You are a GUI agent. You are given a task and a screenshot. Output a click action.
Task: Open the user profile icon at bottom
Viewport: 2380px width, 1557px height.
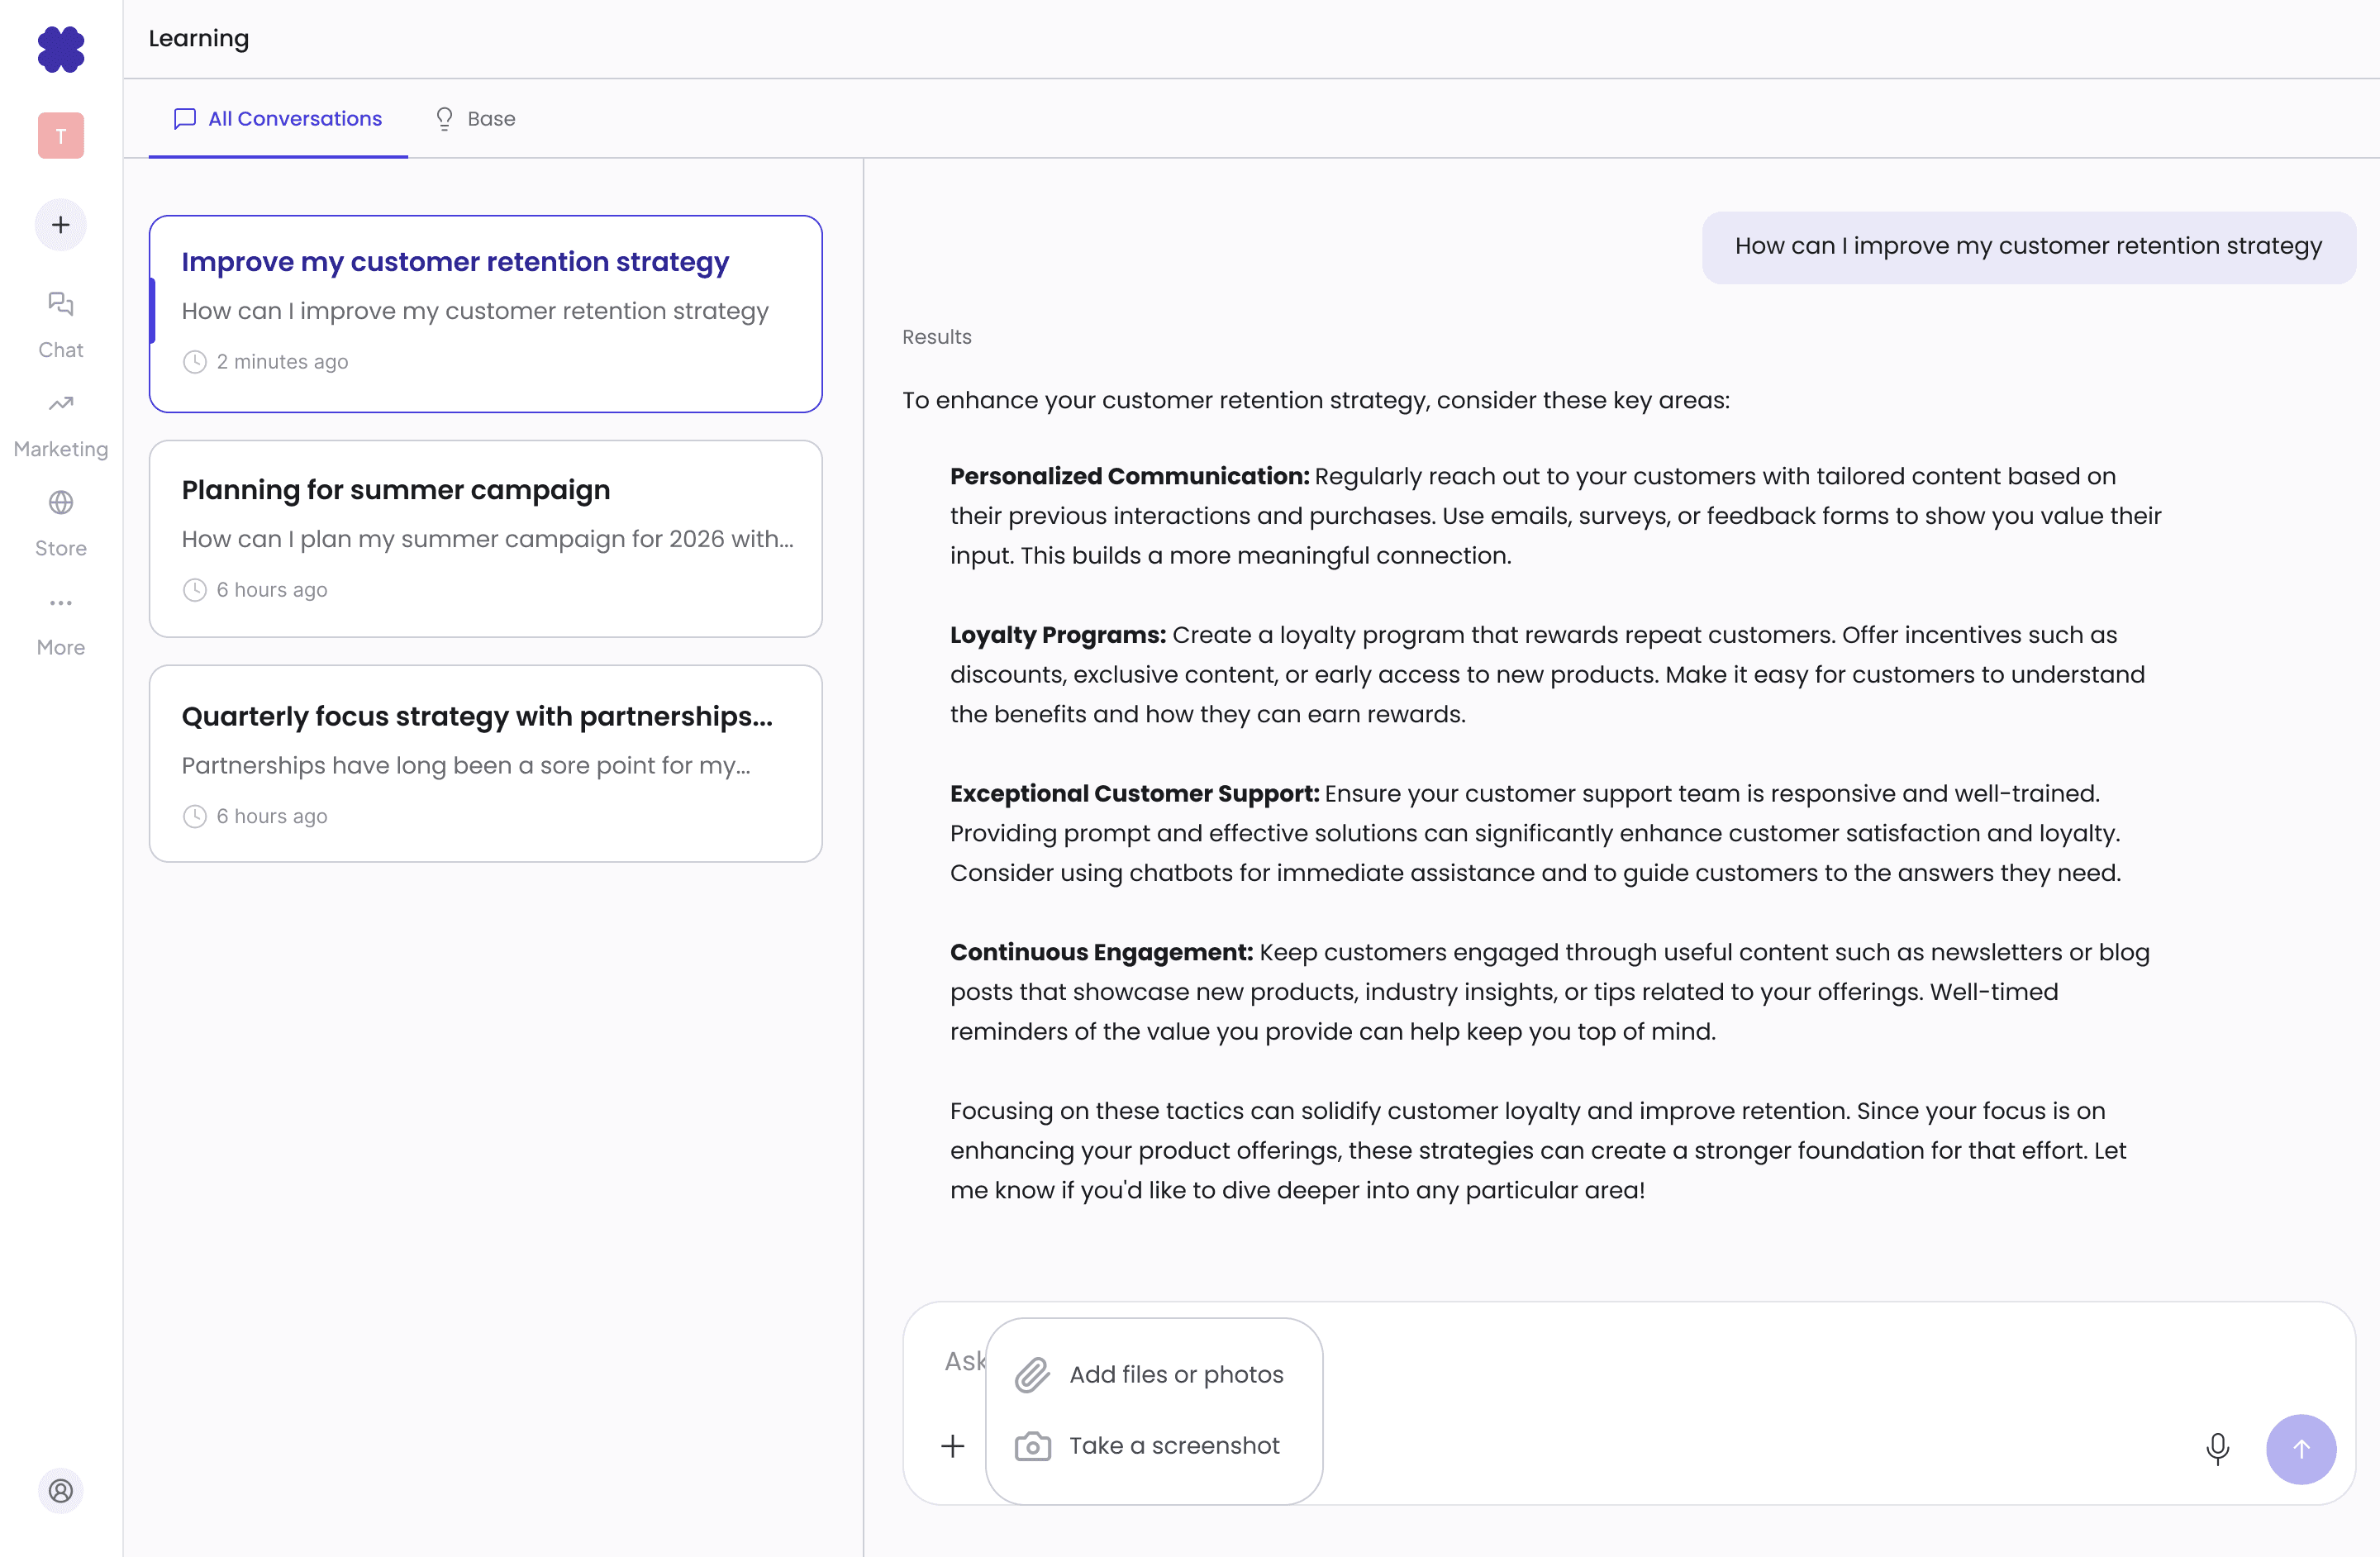61,1490
